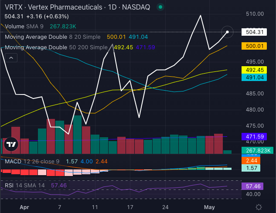
Task: Click the purple 471.59 price axis label
Action: click(254, 136)
